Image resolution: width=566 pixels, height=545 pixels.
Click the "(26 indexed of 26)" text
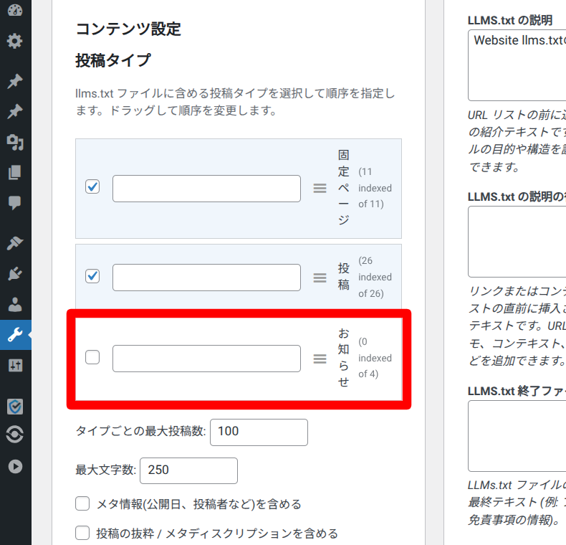(x=375, y=277)
